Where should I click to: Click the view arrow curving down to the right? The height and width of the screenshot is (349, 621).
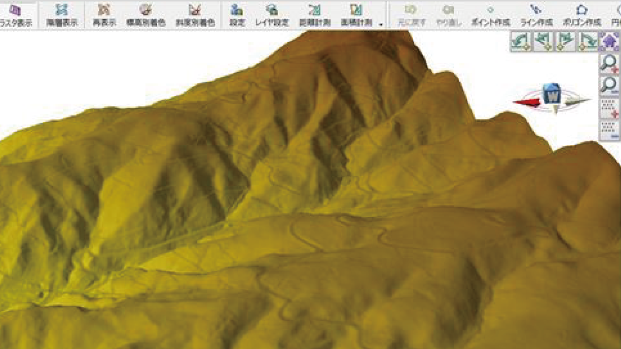coord(587,42)
